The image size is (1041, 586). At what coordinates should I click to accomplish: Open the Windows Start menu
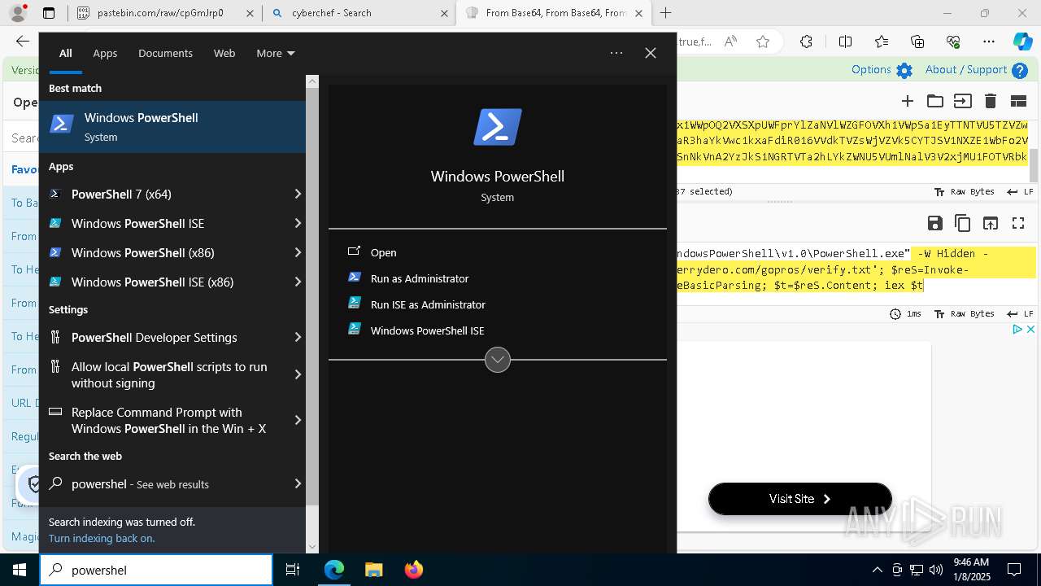20,570
